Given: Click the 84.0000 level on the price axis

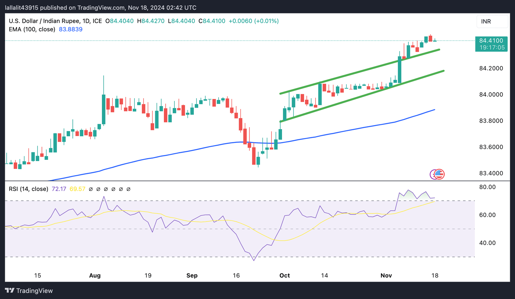Looking at the screenshot, I should [x=491, y=95].
